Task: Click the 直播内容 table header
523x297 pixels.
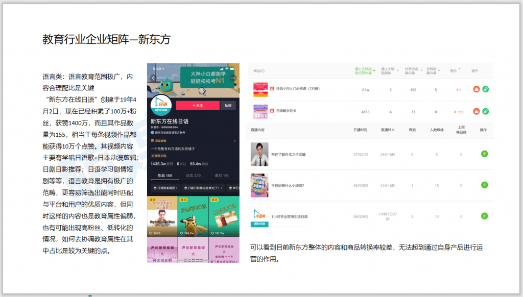Action: point(257,130)
